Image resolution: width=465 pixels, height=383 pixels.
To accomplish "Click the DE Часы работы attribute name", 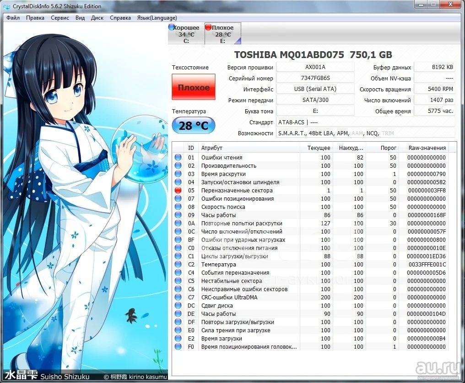I will (219, 314).
